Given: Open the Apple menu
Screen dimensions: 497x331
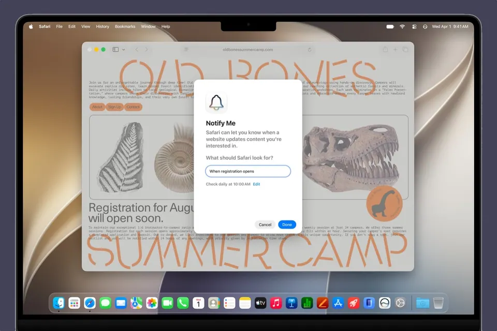Looking at the screenshot, I should pyautogui.click(x=31, y=26).
